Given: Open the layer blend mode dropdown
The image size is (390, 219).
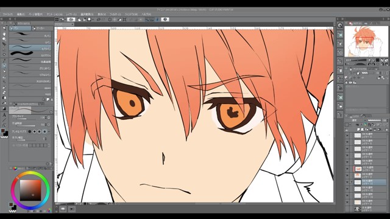Looking at the screenshot, I should pos(355,120).
